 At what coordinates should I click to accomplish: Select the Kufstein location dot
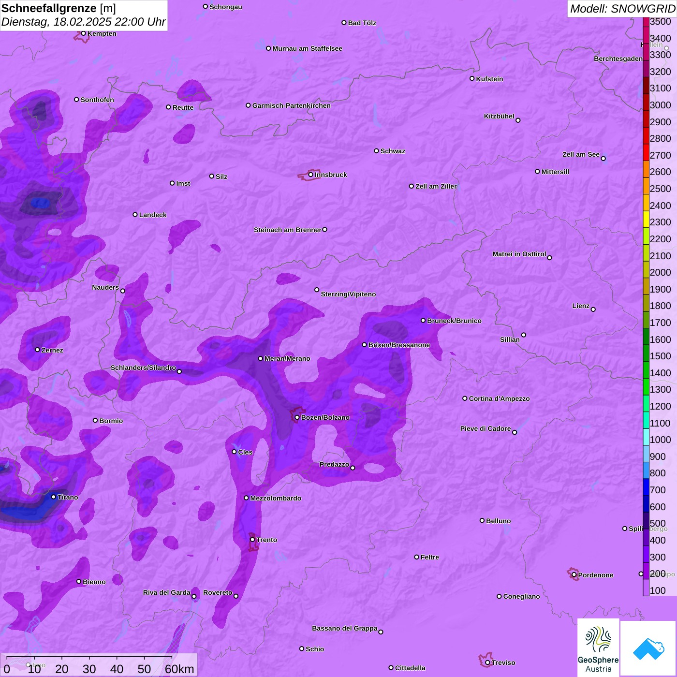coord(472,78)
